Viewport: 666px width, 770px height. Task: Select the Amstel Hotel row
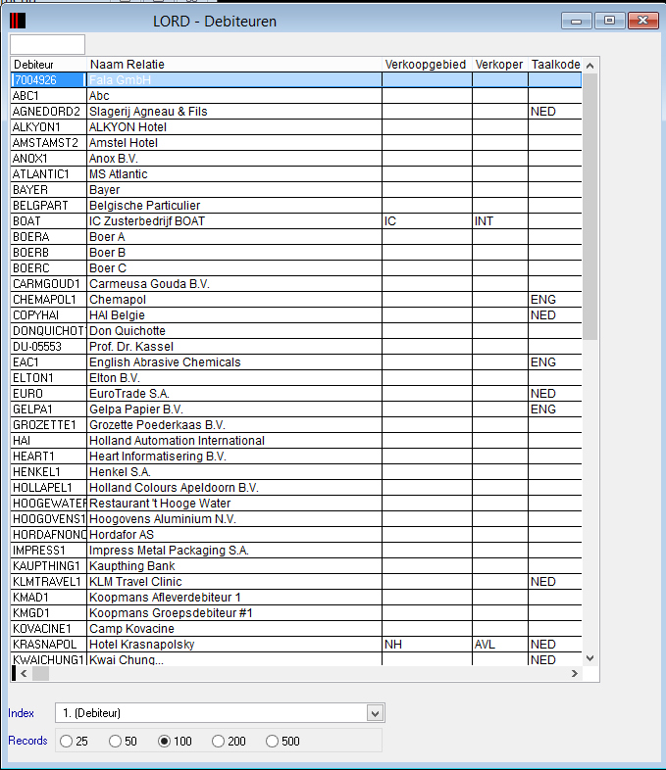click(296, 143)
